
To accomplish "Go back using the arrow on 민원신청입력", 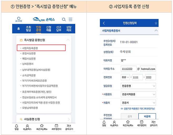I will click(x=104, y=23).
